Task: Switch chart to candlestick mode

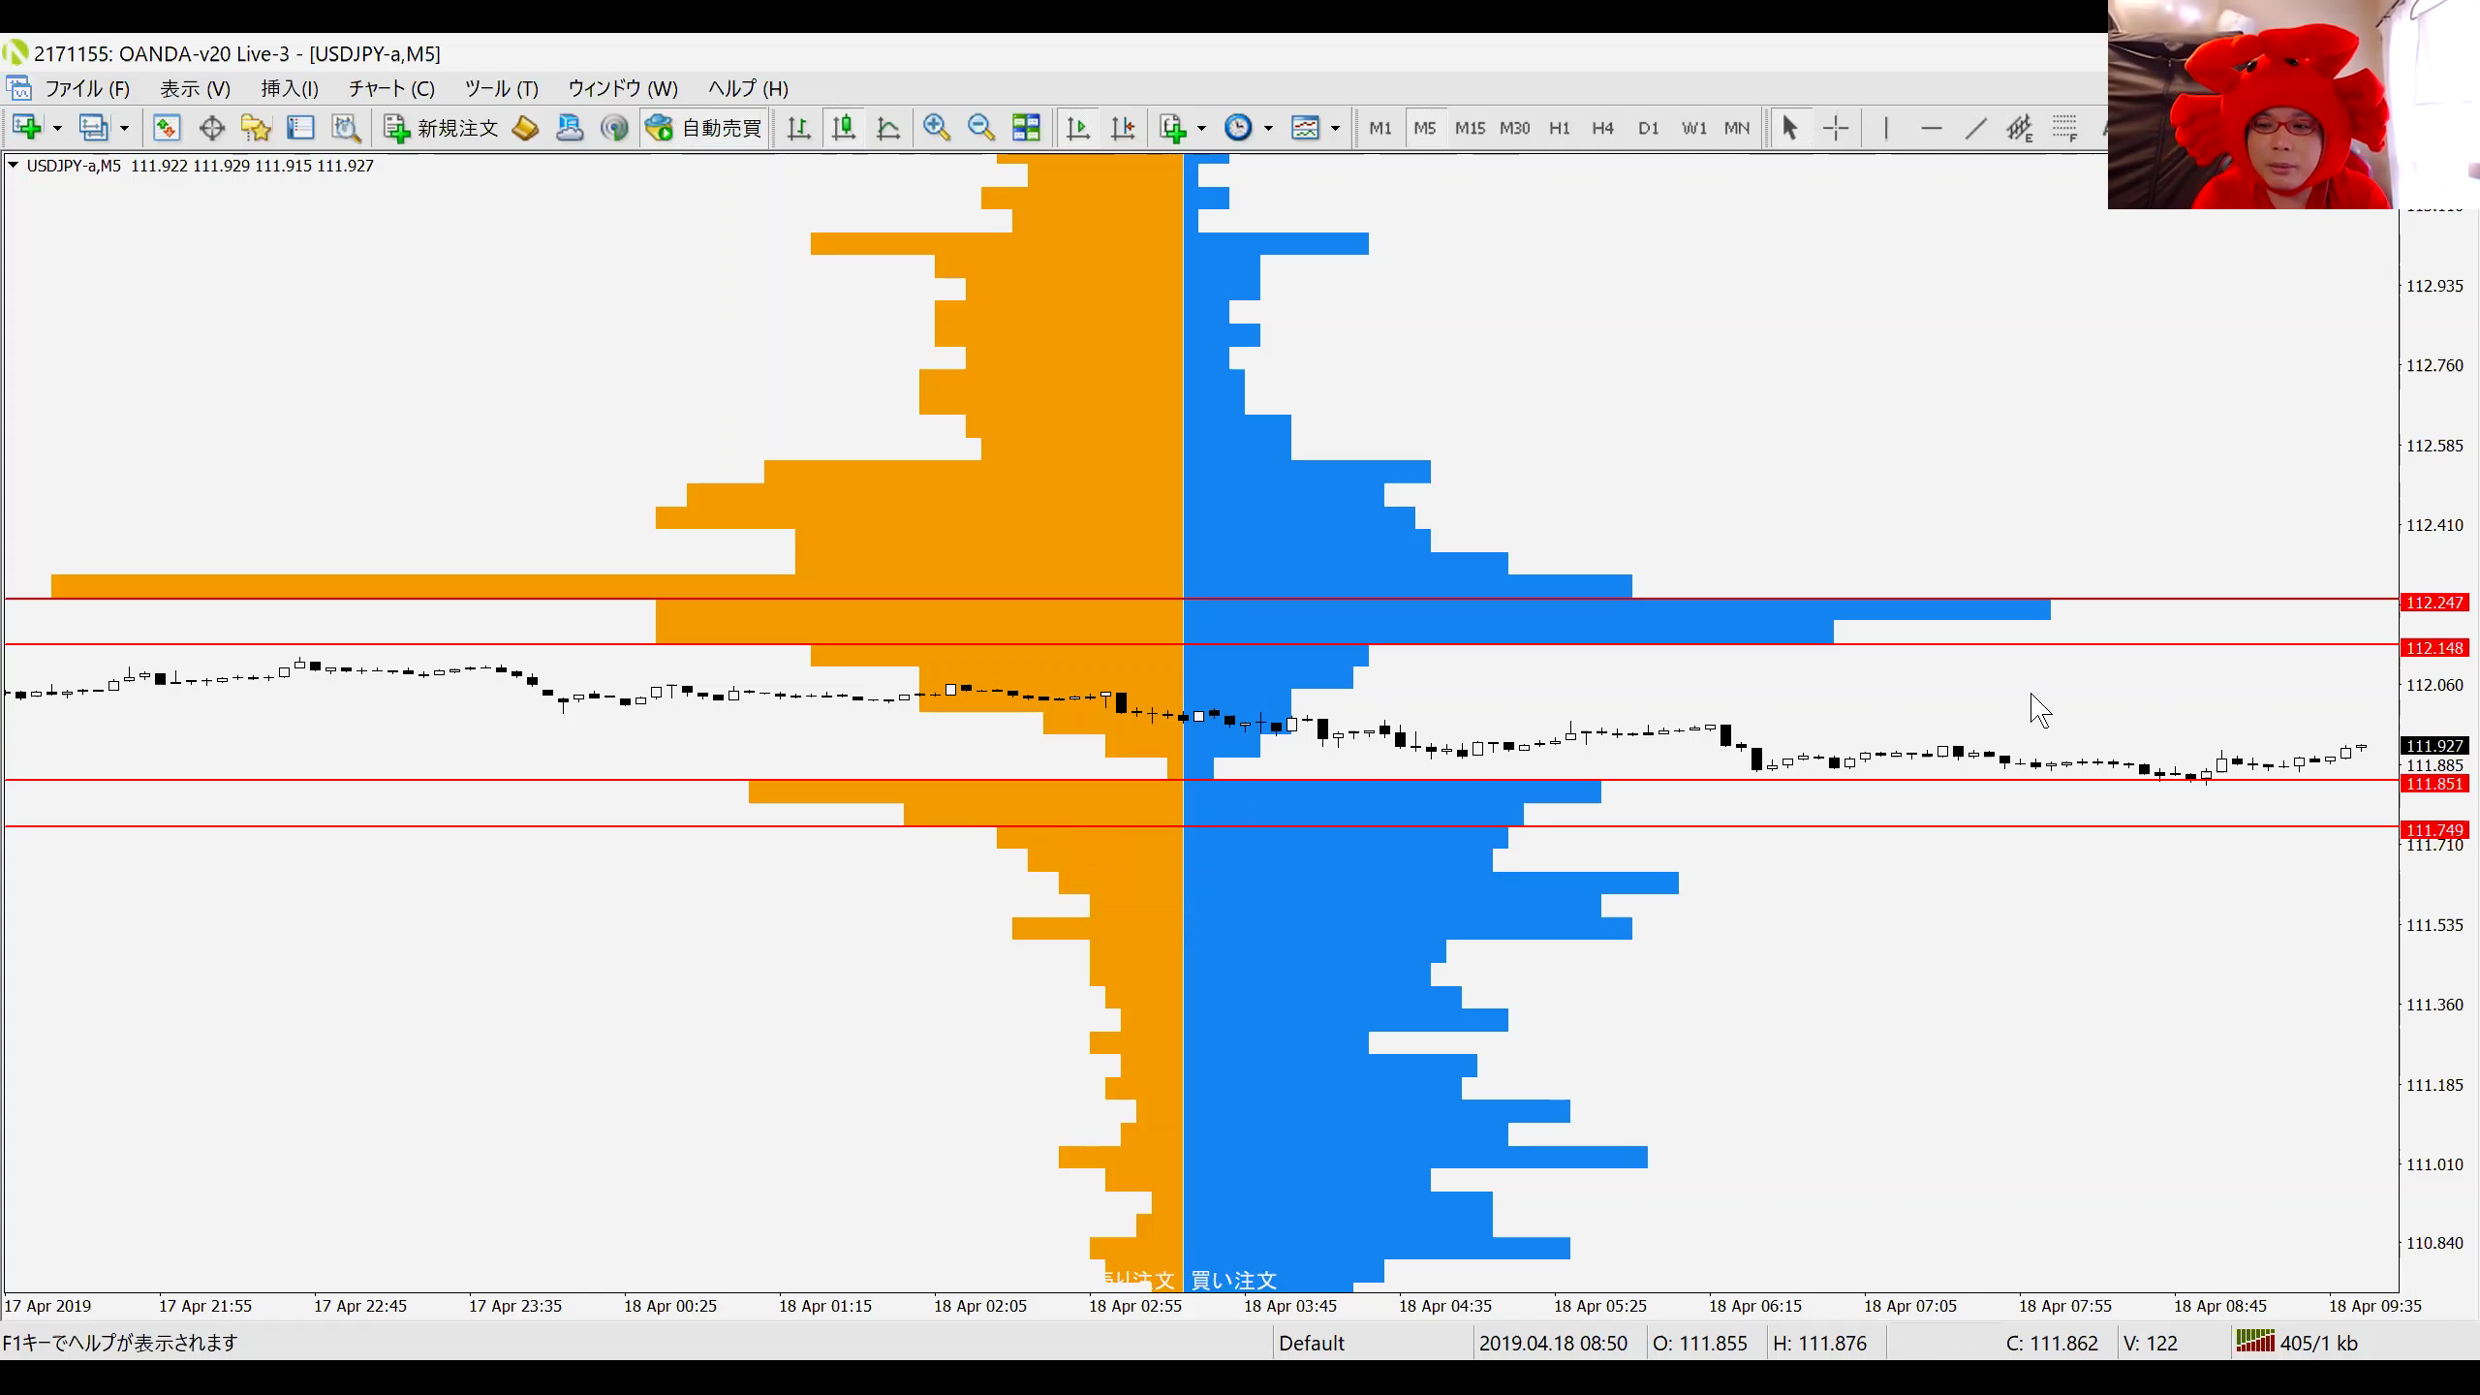Action: (844, 128)
